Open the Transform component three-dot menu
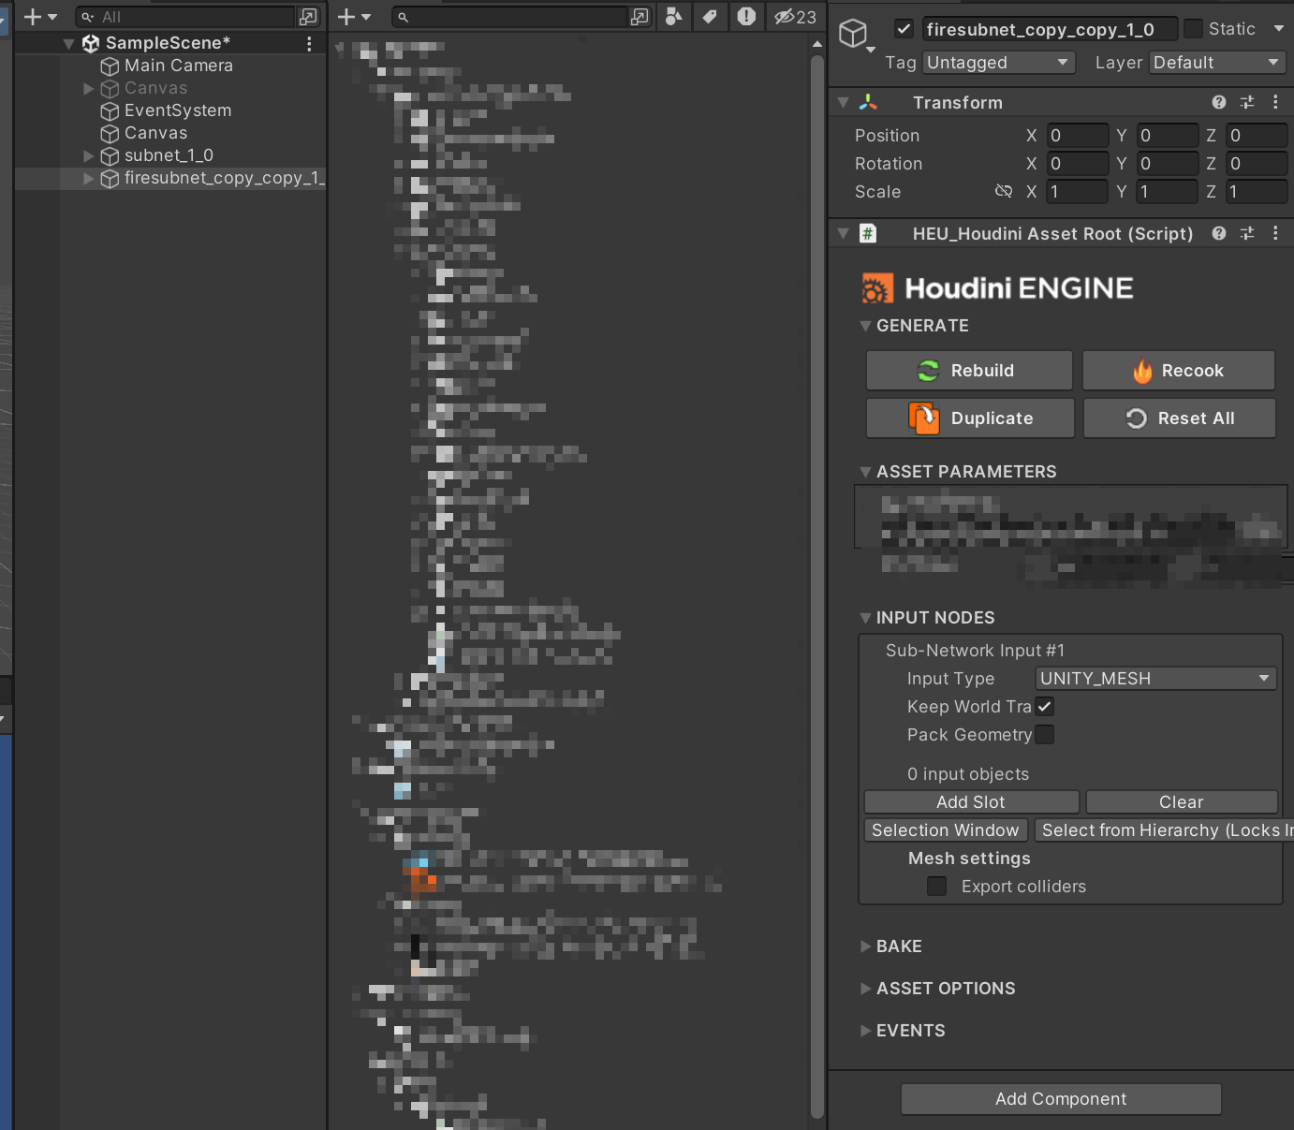 tap(1275, 102)
